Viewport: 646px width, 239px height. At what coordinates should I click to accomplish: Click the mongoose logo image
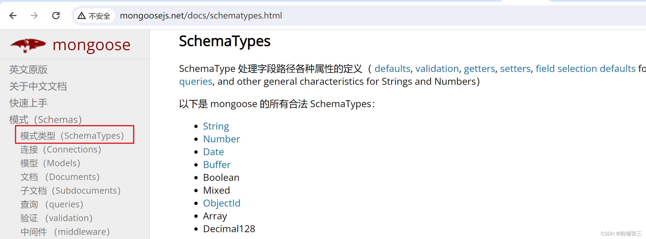click(x=28, y=45)
